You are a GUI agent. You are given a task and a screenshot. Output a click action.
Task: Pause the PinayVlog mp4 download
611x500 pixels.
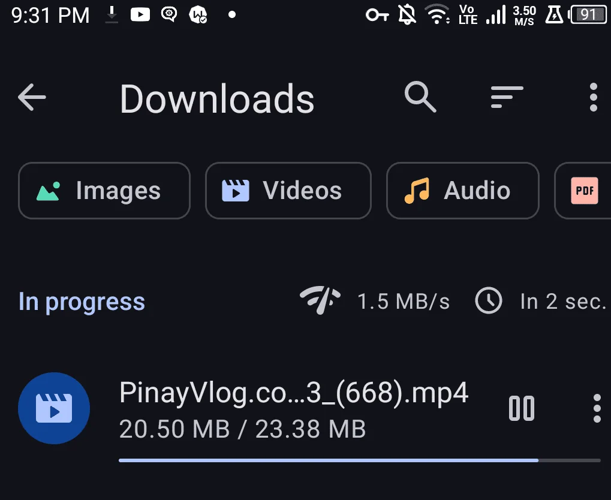click(x=522, y=408)
